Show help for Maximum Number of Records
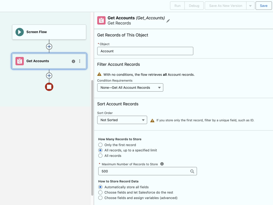 pyautogui.click(x=162, y=164)
